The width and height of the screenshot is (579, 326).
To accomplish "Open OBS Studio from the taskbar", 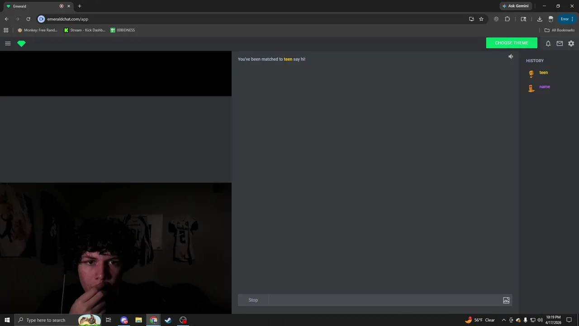I will coord(183,320).
